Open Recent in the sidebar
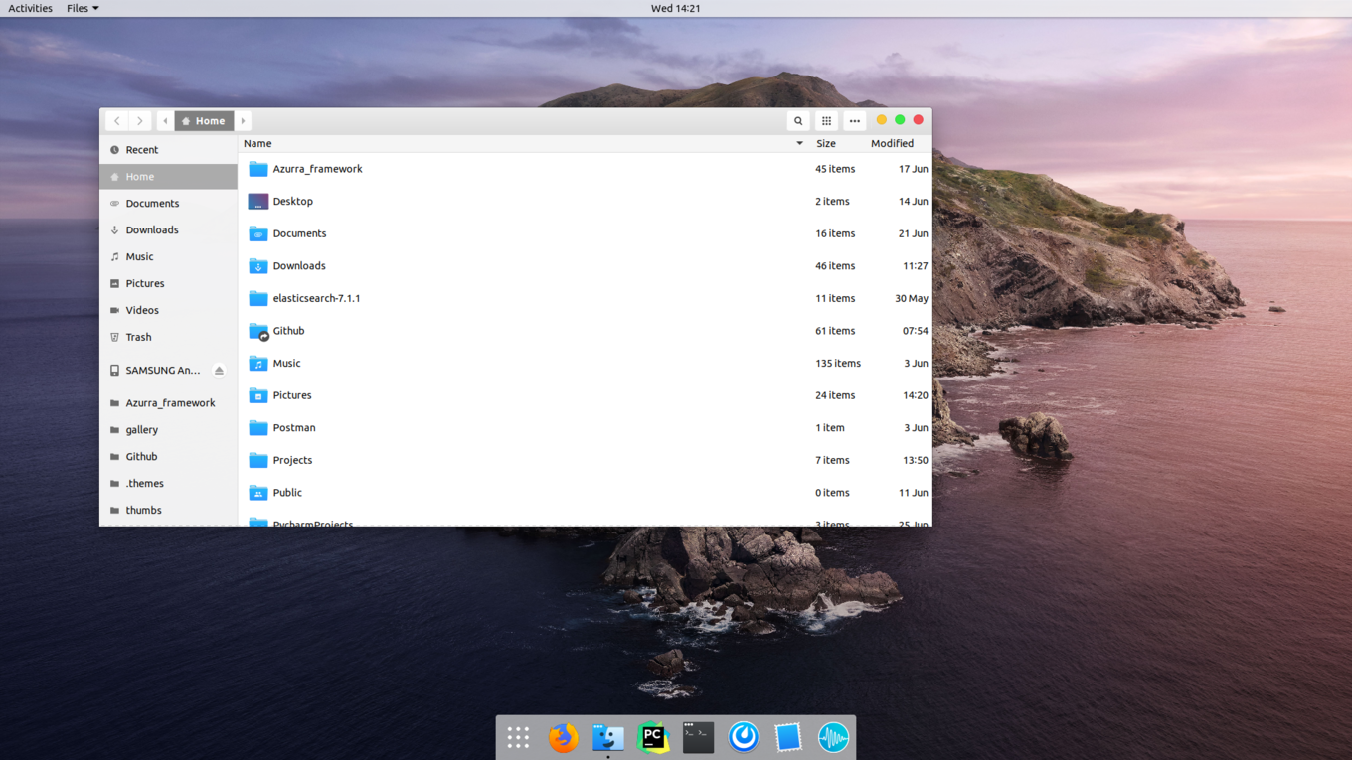The height and width of the screenshot is (760, 1352). (168, 150)
